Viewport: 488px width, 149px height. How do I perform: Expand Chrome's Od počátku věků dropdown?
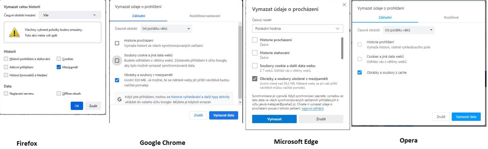[166, 29]
